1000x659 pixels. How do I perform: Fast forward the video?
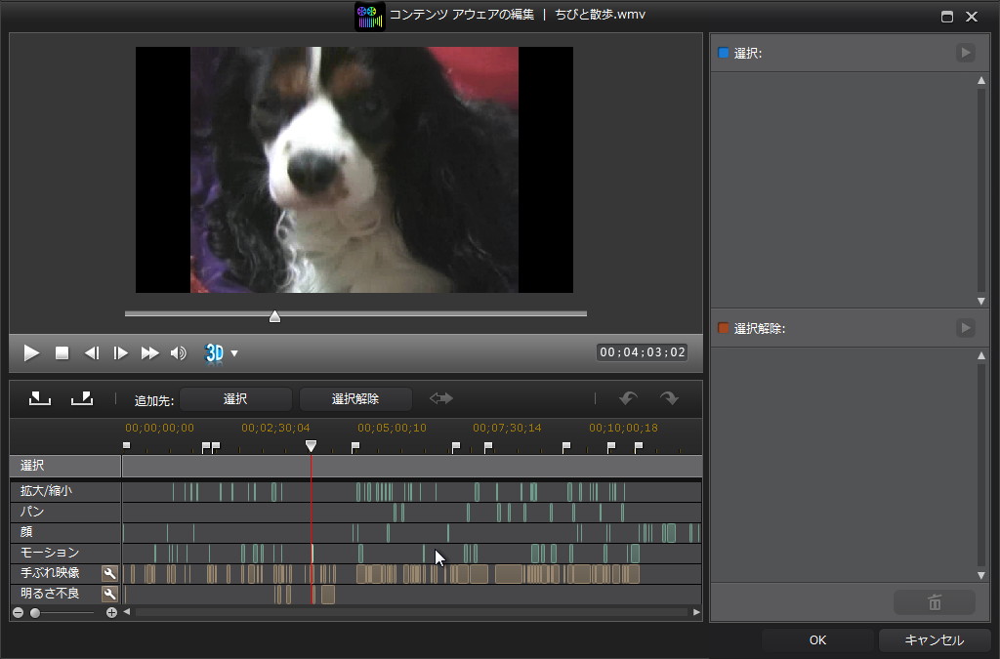point(149,353)
